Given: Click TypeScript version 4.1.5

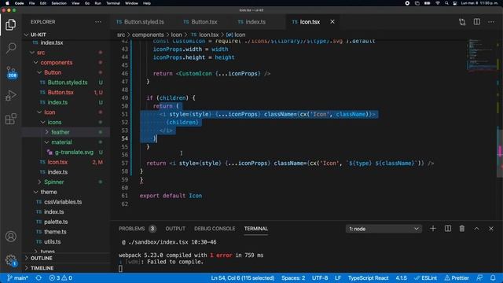Looking at the screenshot, I should (401, 277).
